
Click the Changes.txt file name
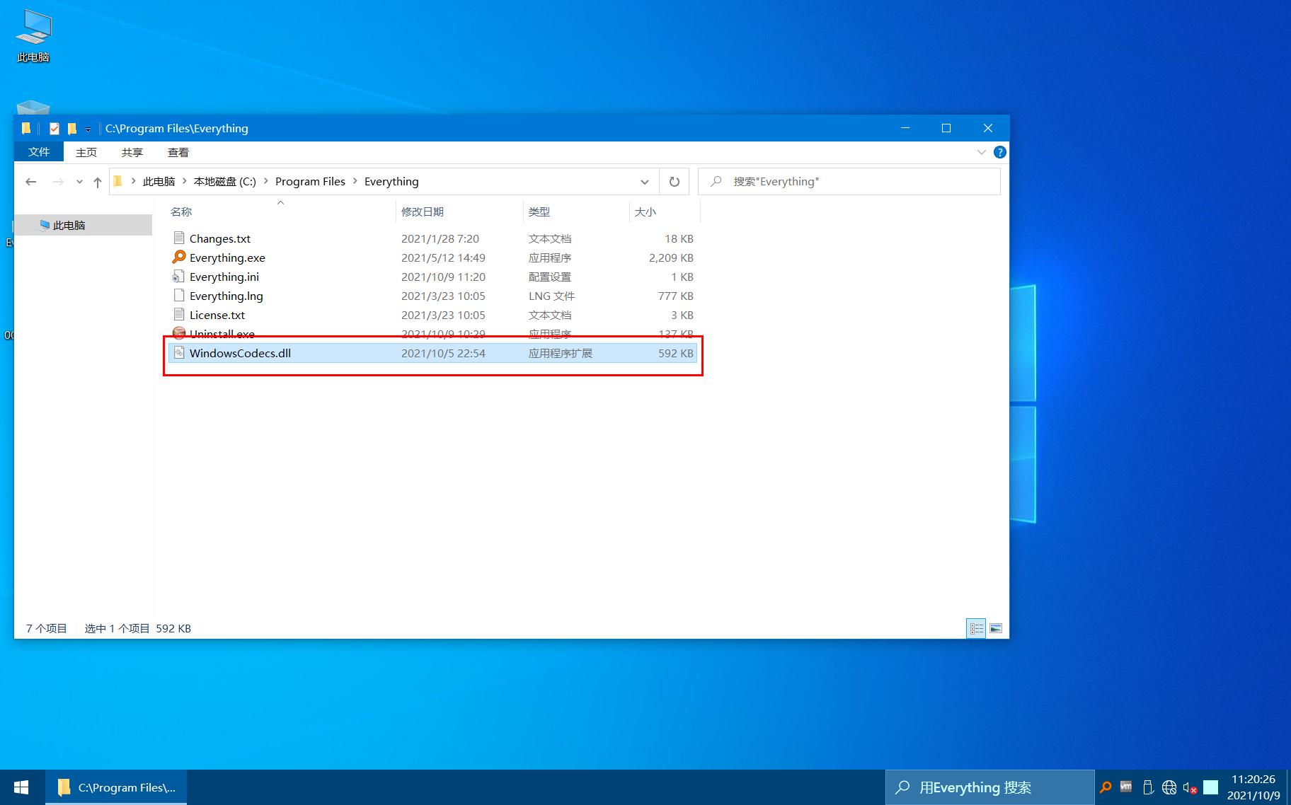[220, 238]
